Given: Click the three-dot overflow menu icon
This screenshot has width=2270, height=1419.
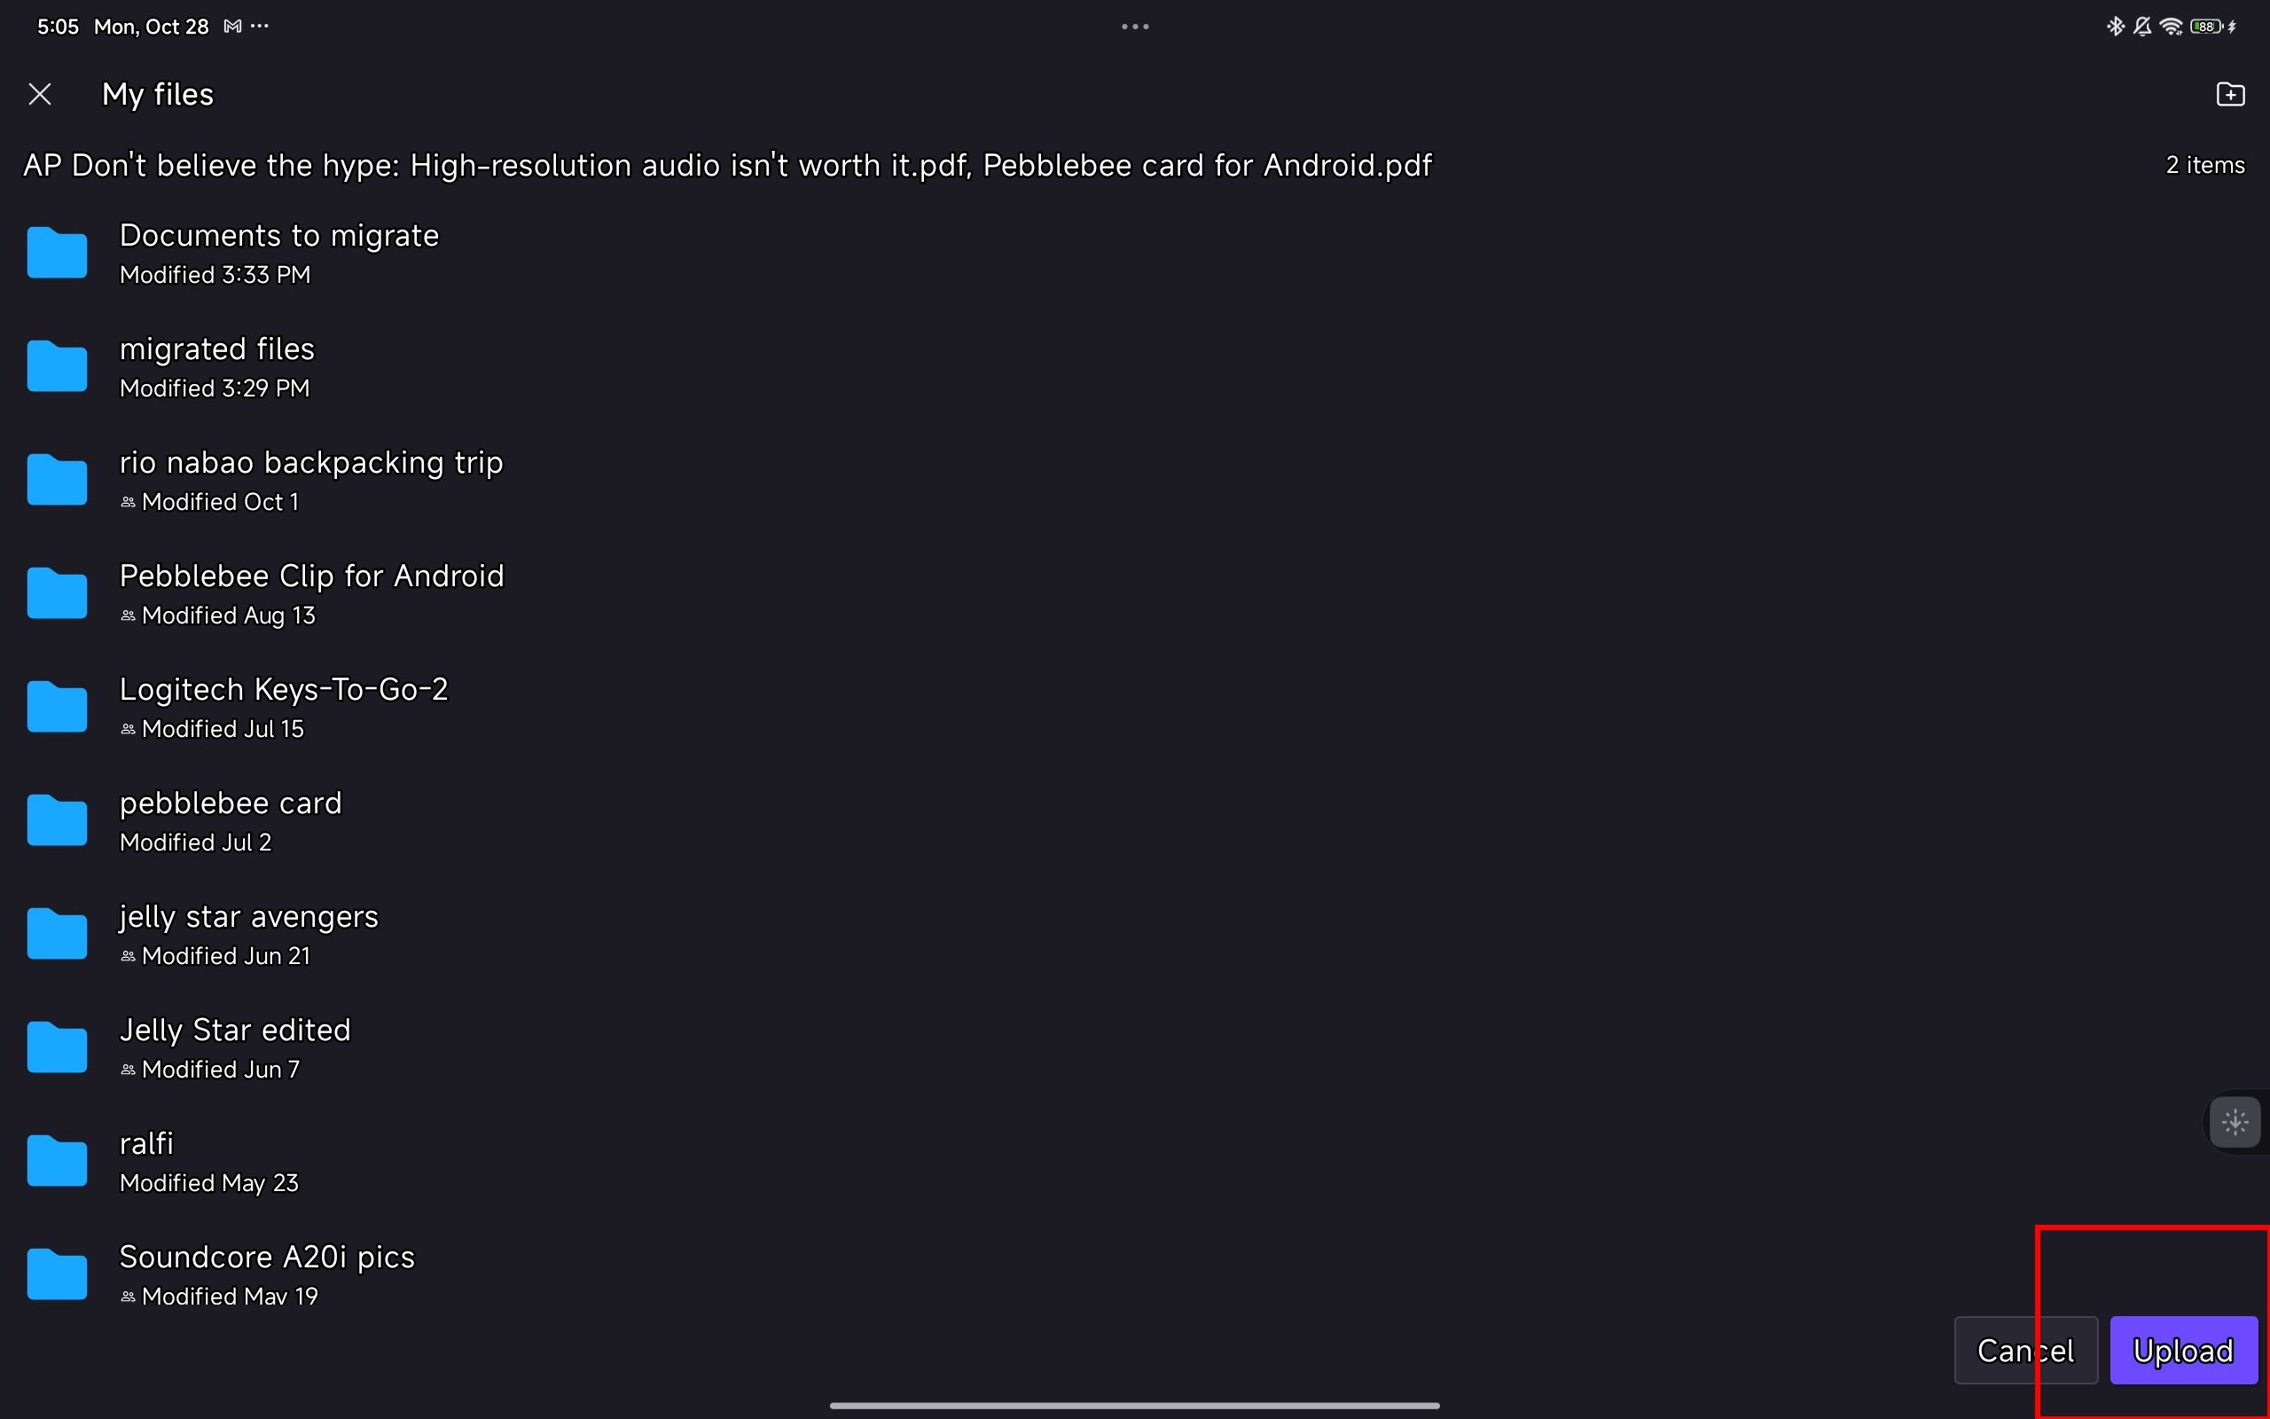Looking at the screenshot, I should (x=1134, y=26).
